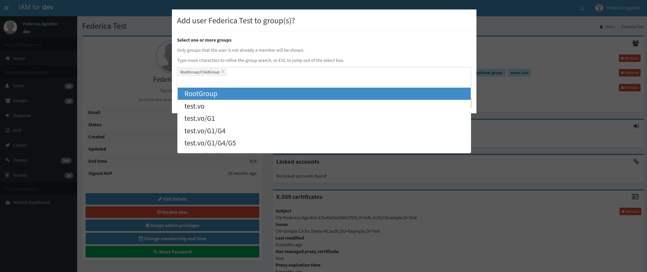
Task: Open Home in the sidebar
Action: pyautogui.click(x=19, y=59)
